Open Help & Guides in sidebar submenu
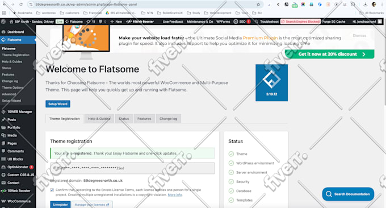This screenshot has width=386, height=208. tap(12, 61)
